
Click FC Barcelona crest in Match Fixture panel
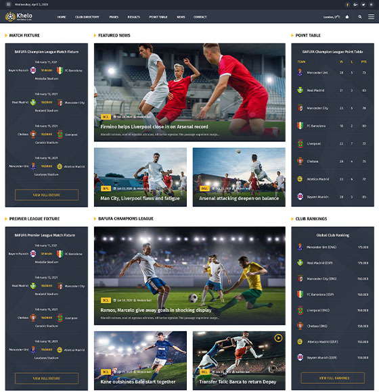coord(60,70)
